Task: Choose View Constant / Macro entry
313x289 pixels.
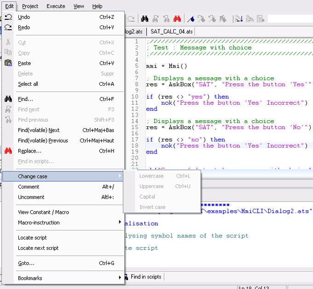Action: 63,212
